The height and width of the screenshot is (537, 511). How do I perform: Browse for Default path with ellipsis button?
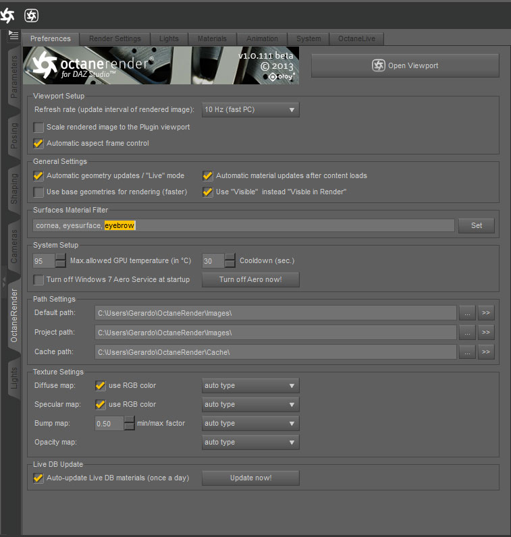click(x=467, y=312)
